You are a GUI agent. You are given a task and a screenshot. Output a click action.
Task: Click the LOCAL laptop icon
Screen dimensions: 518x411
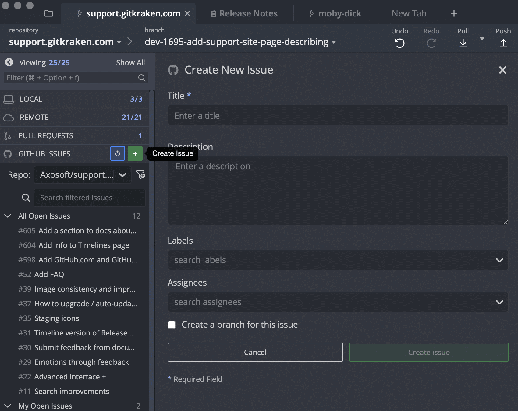pos(9,99)
